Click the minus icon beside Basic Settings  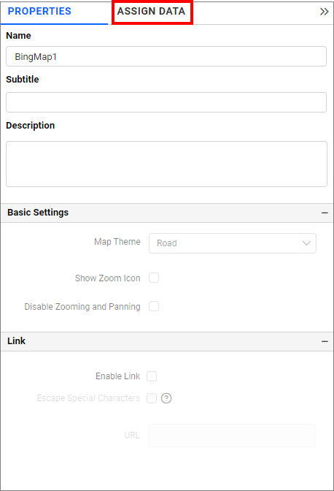point(325,213)
